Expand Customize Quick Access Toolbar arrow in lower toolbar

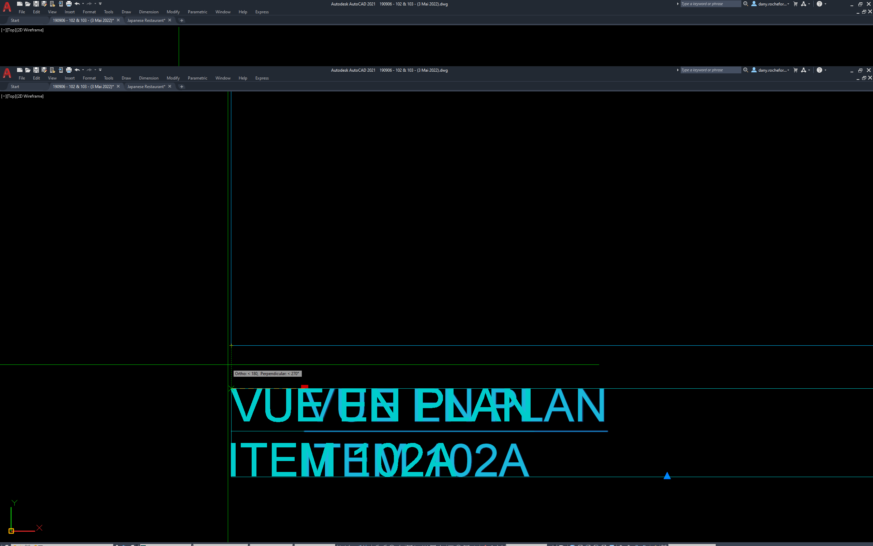pyautogui.click(x=100, y=70)
